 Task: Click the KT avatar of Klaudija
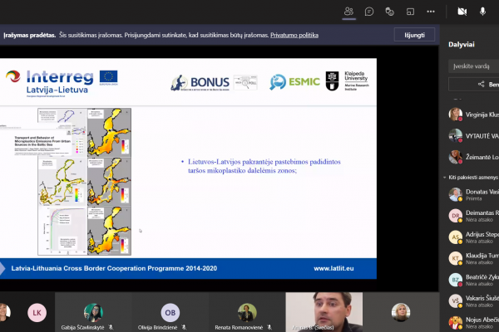point(456,258)
